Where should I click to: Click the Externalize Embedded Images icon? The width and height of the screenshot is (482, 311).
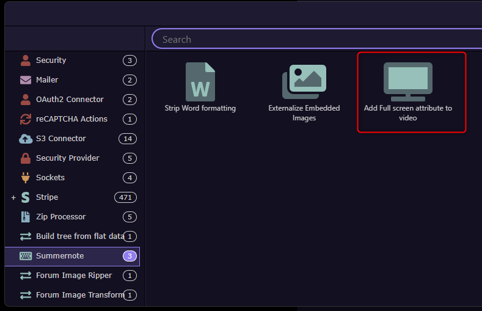coord(304,82)
